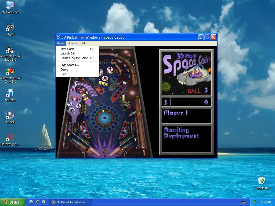Open the Help menu

(84, 43)
